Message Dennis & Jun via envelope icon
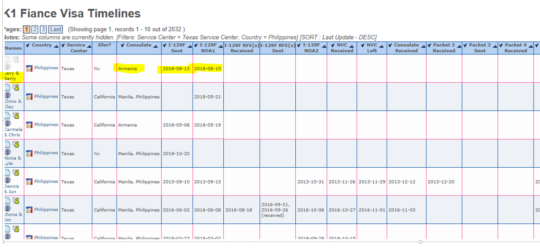Screen dimensions: 540x248 [x=16, y=172]
